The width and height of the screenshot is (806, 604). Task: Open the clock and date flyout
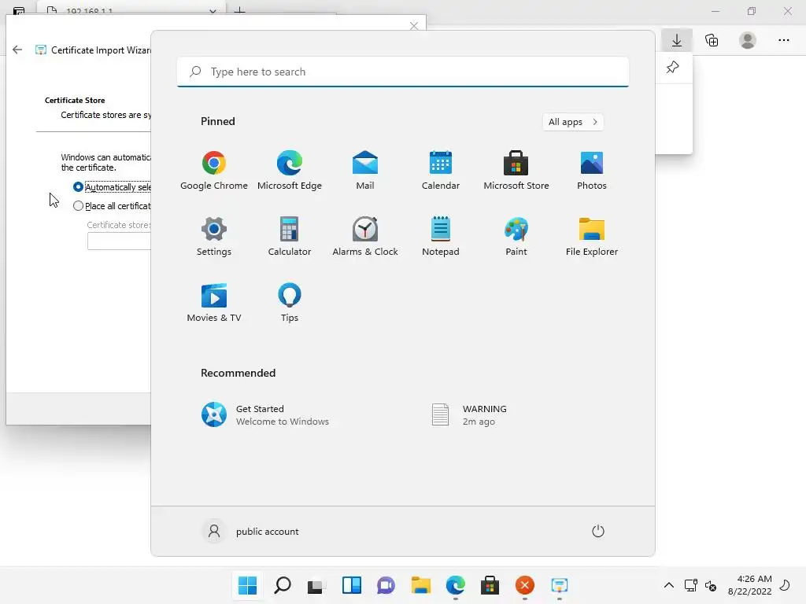pyautogui.click(x=749, y=585)
